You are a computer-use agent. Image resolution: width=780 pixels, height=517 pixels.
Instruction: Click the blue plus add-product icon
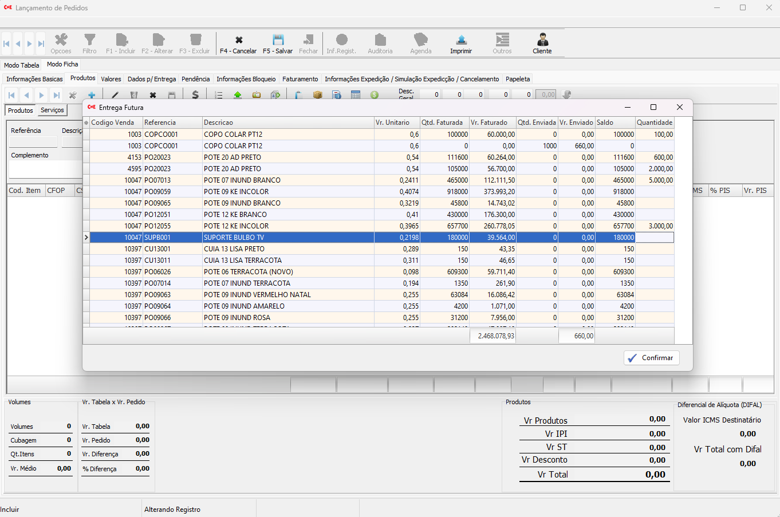click(91, 95)
